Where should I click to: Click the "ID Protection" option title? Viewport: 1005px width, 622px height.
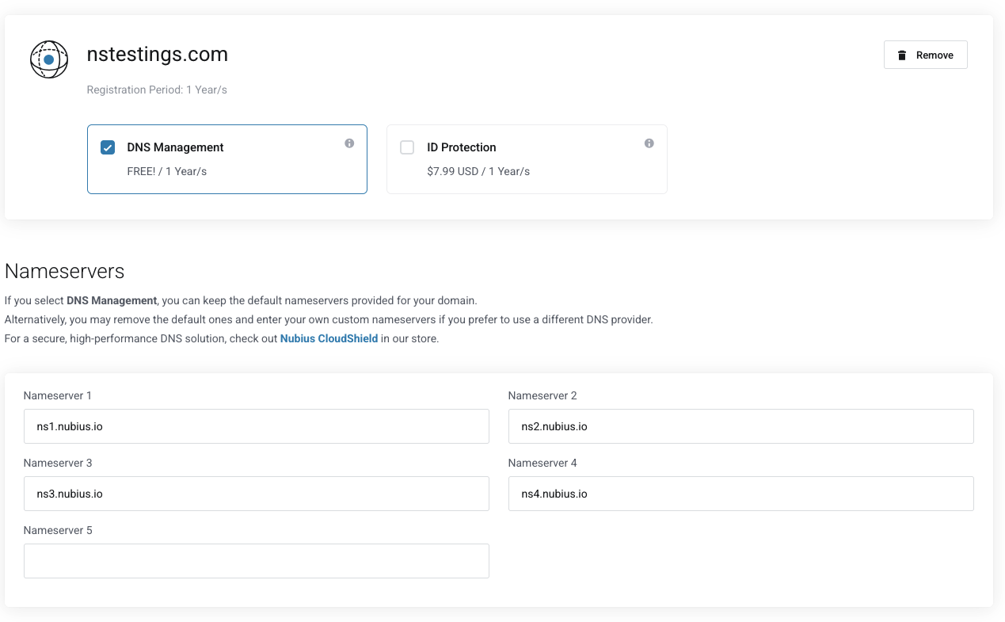click(461, 147)
